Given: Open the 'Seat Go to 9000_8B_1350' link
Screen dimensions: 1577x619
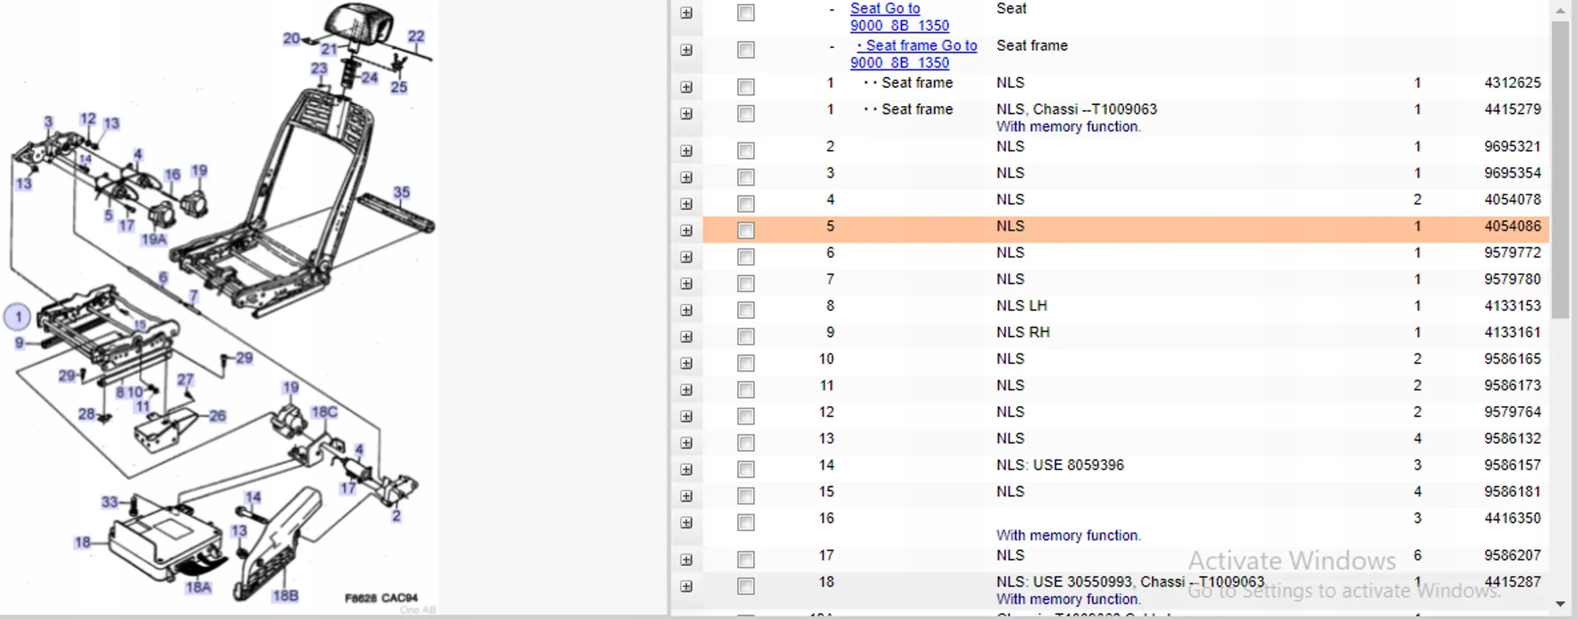Looking at the screenshot, I should [x=900, y=17].
